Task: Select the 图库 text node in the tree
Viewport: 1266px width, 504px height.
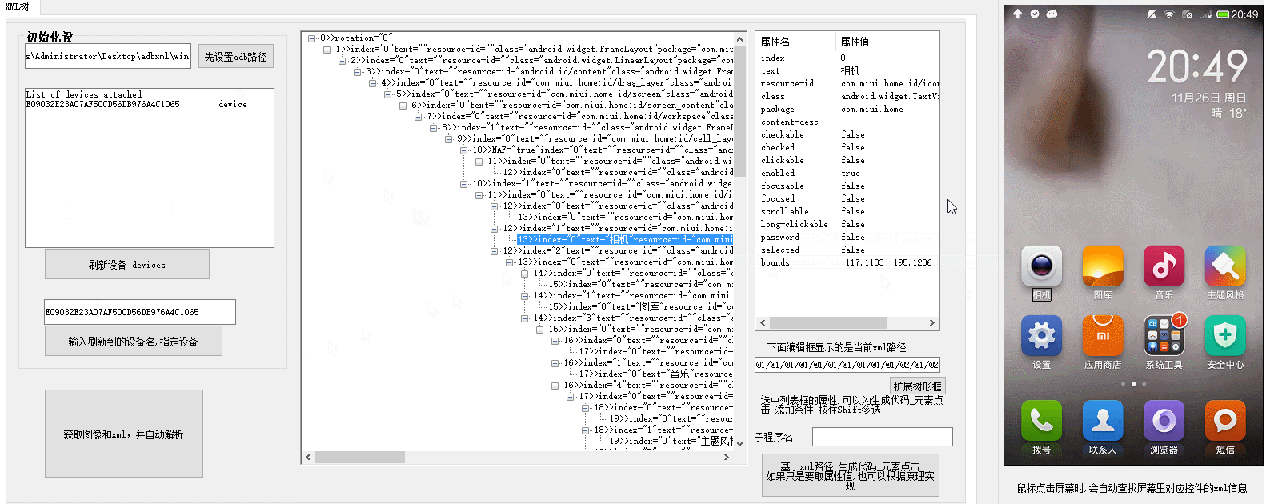Action: coord(640,307)
